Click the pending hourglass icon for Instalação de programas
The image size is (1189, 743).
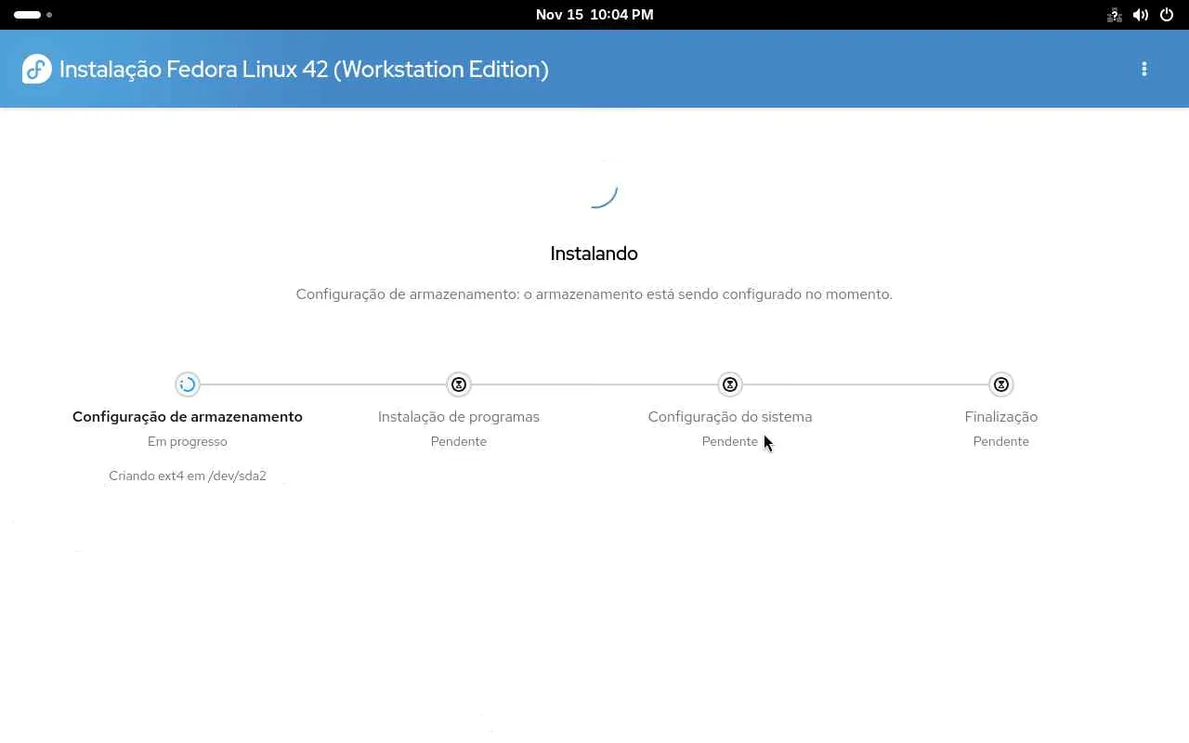(x=459, y=385)
